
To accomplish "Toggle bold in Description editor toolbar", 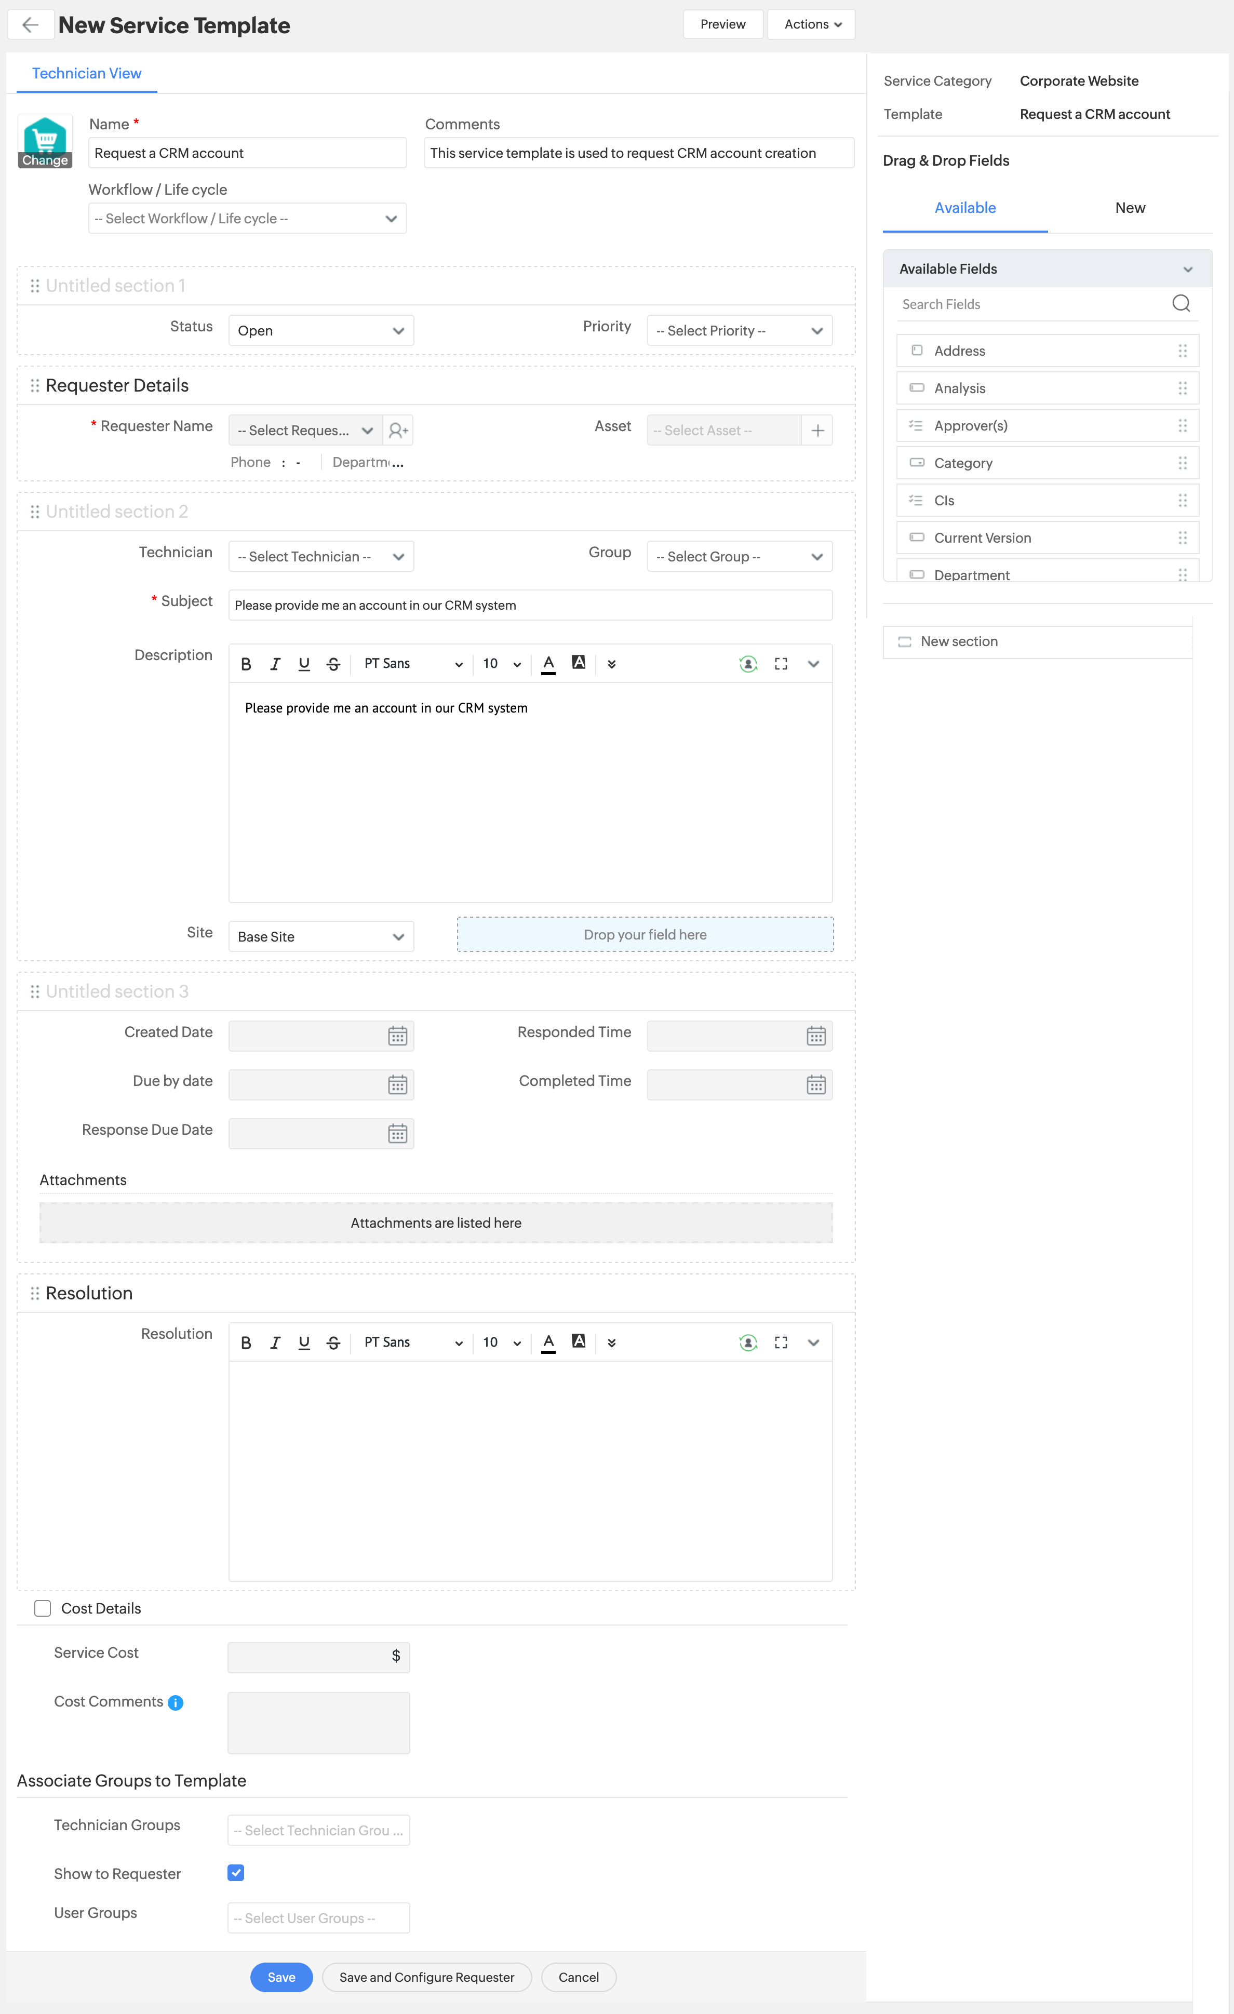I will coord(246,664).
